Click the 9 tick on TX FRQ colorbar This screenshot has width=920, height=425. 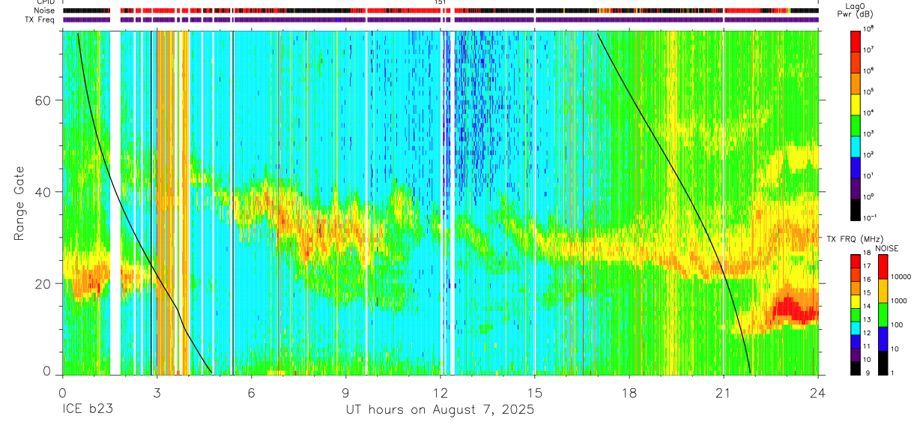tap(867, 373)
